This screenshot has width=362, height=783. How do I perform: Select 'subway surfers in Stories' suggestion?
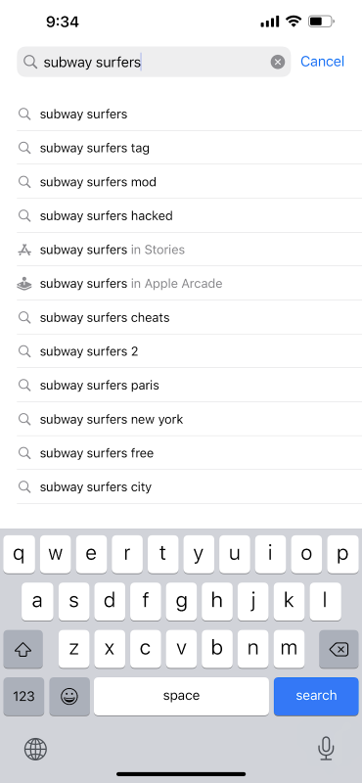[189, 250]
